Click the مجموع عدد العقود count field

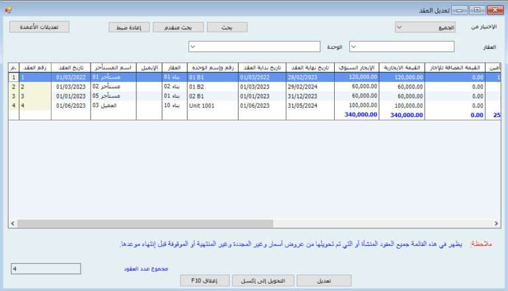coord(46,269)
